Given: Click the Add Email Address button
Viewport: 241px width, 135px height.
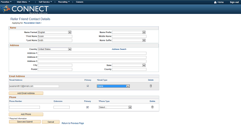Looking at the screenshot, I should pos(26,93).
